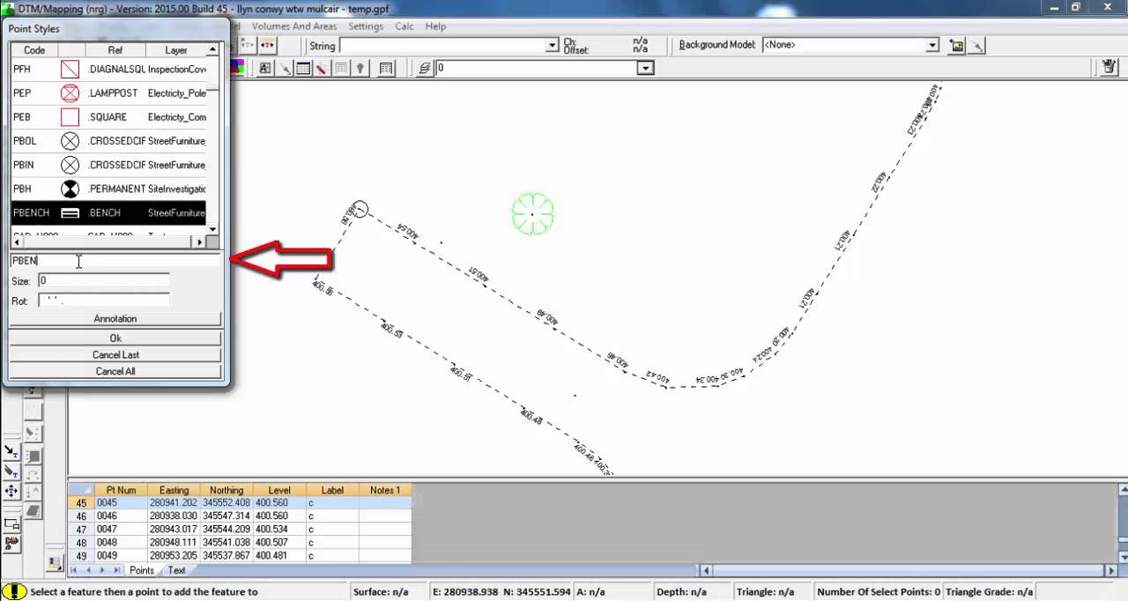
Task: Click the red pencil edit toolbar icon
Action: pyautogui.click(x=322, y=68)
